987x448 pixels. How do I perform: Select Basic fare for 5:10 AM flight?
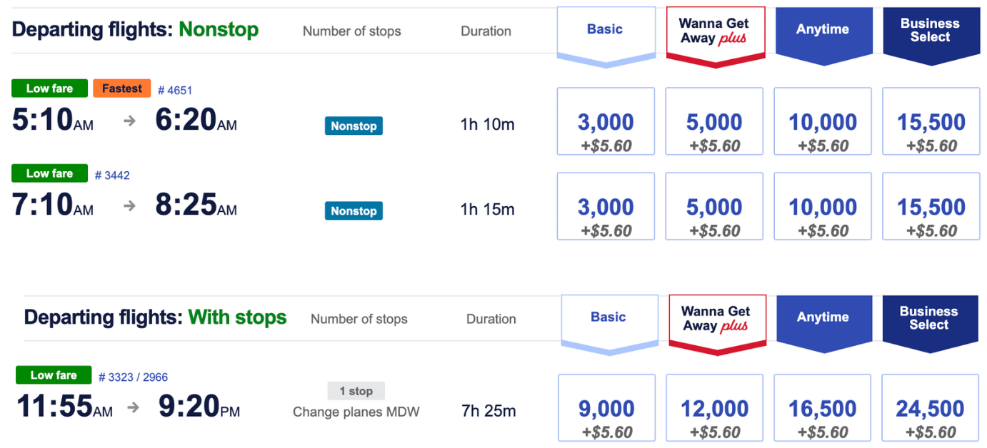pos(606,121)
